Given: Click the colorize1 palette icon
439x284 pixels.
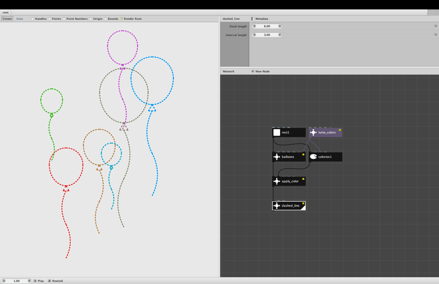Looking at the screenshot, I should point(313,157).
